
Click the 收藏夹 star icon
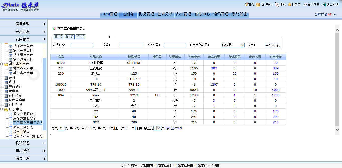pos(289,4)
